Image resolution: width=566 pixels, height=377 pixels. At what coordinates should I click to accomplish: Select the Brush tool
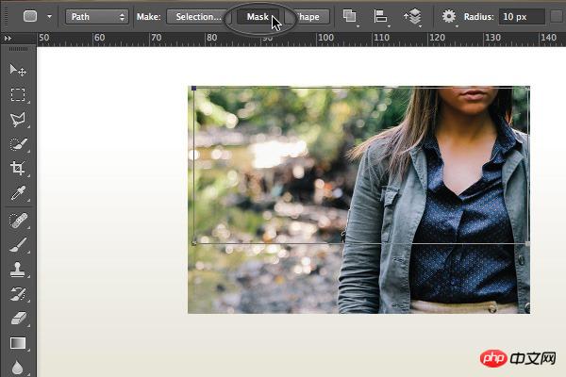[x=18, y=245]
